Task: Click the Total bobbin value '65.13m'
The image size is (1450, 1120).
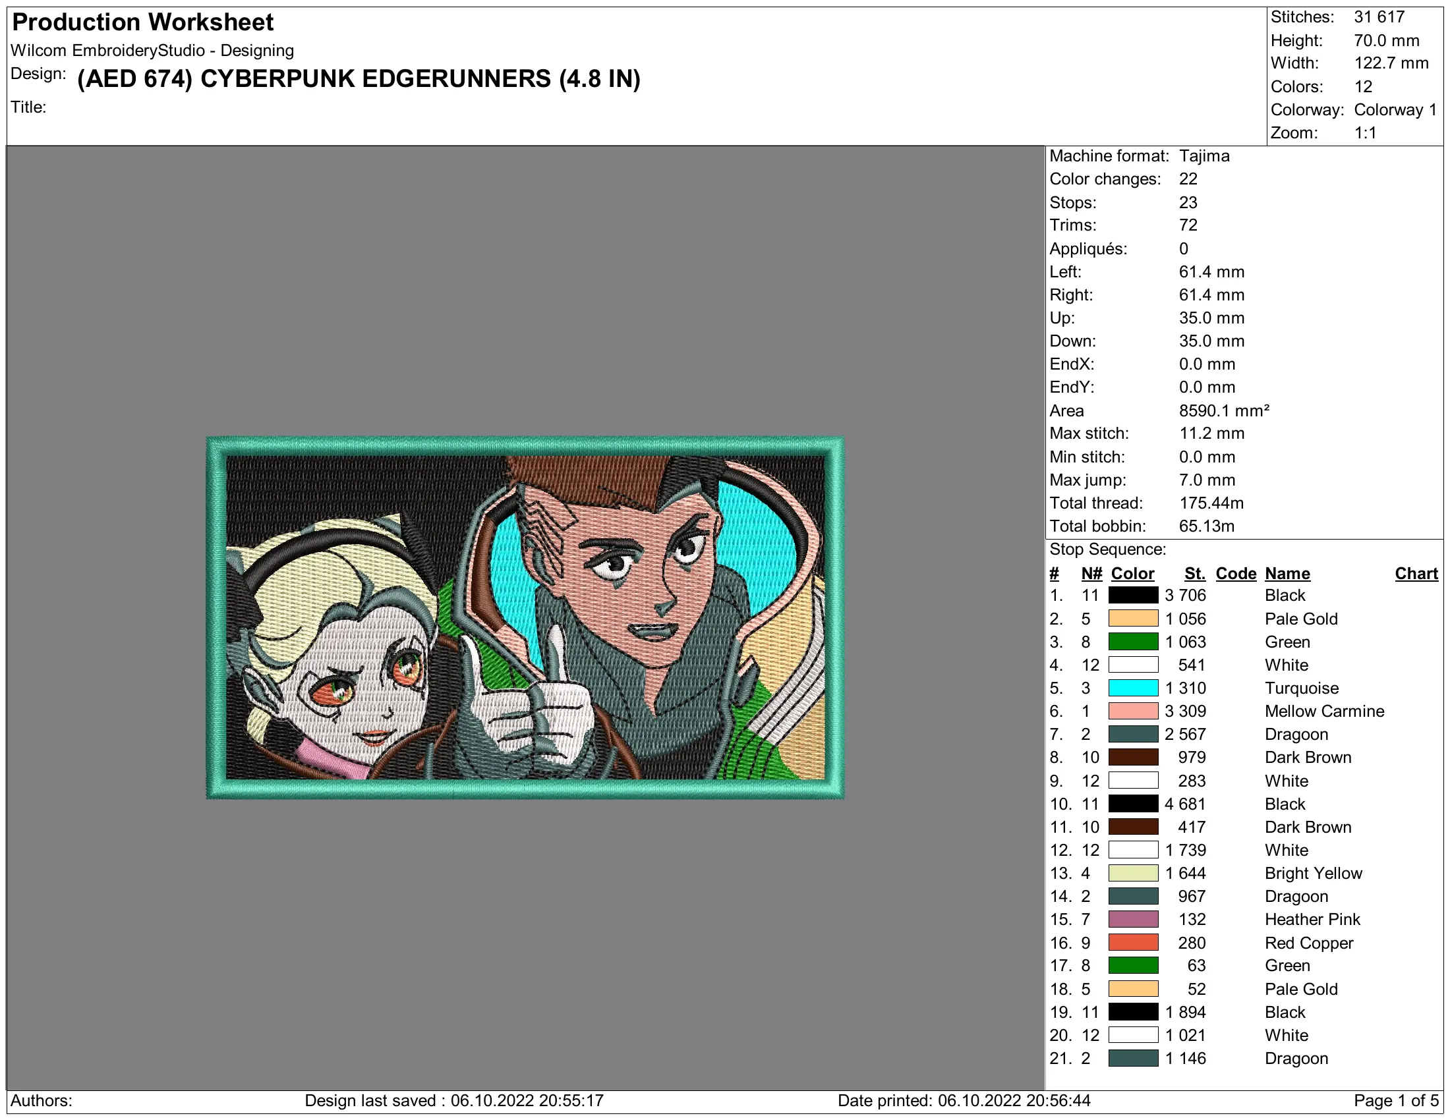Action: (x=1206, y=526)
